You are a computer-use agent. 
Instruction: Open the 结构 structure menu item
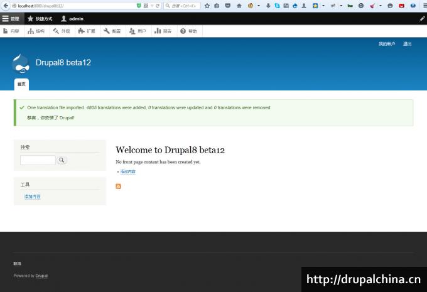(36, 31)
